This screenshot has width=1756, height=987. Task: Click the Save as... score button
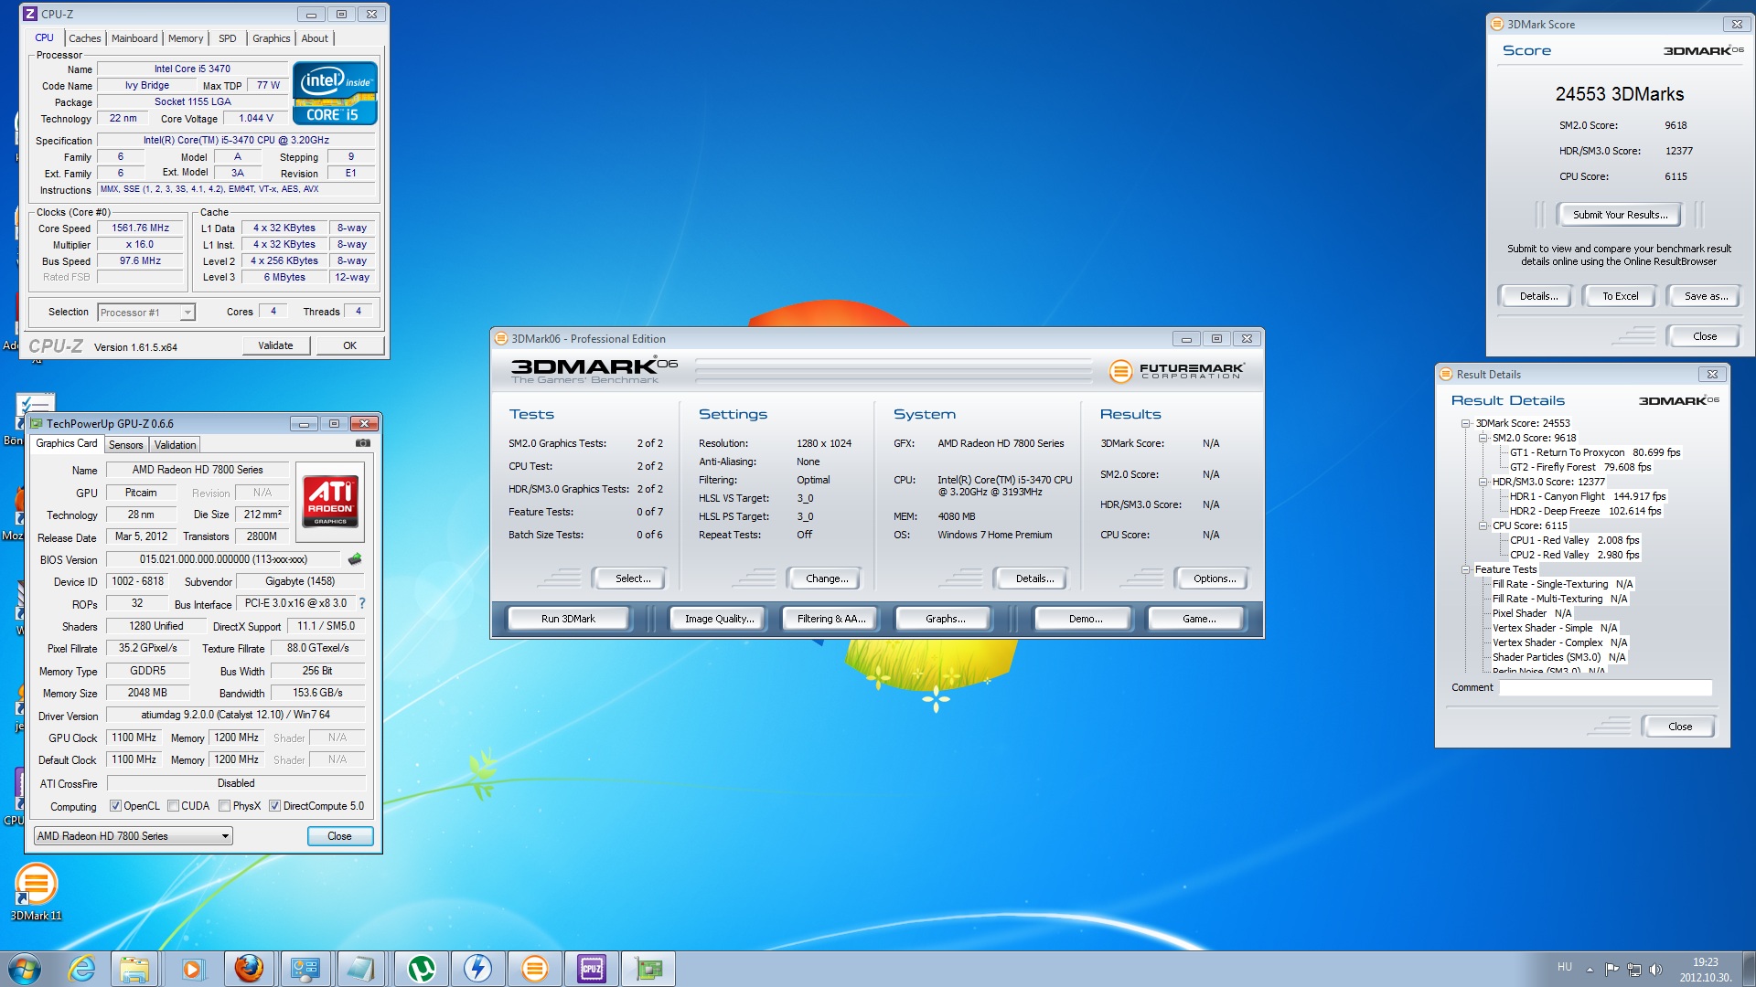pyautogui.click(x=1706, y=296)
